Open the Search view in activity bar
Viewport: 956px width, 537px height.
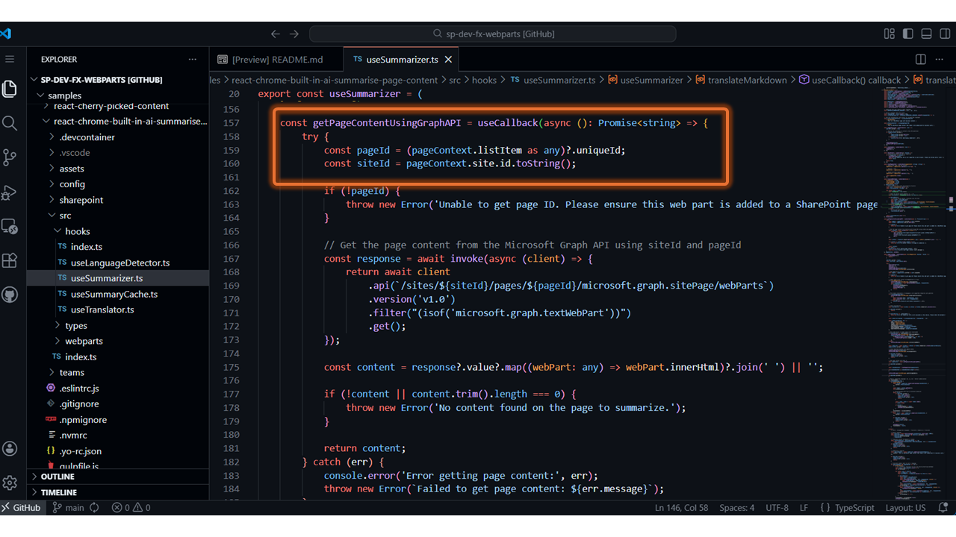(10, 123)
